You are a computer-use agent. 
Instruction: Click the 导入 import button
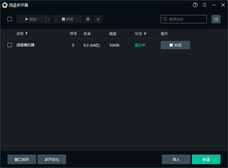[176, 159]
